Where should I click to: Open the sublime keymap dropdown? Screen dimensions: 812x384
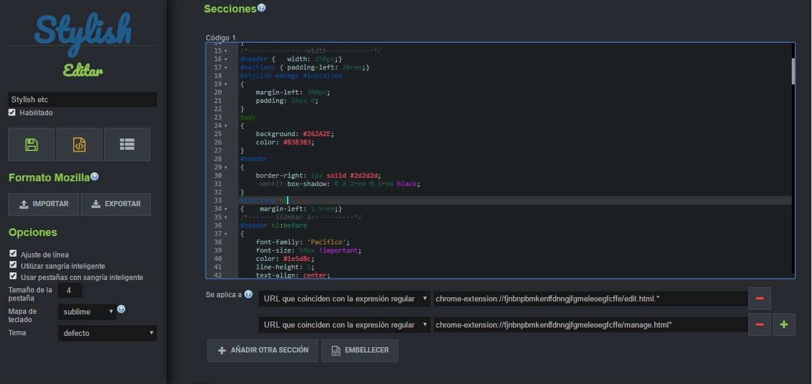tap(87, 311)
